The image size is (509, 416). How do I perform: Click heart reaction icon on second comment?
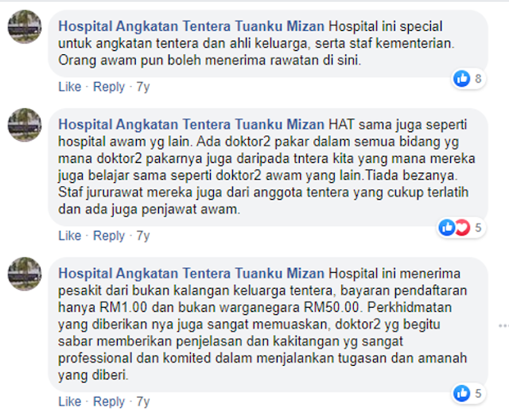[462, 227]
